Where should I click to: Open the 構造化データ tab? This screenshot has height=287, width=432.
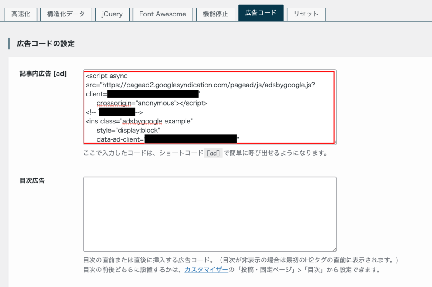pos(66,14)
